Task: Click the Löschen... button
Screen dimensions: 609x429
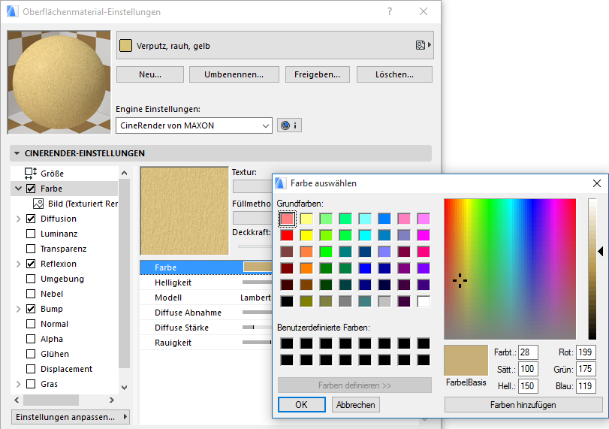Action: [394, 74]
